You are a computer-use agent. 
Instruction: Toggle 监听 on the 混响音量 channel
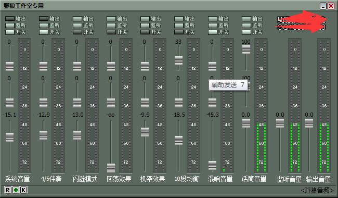click(x=213, y=26)
